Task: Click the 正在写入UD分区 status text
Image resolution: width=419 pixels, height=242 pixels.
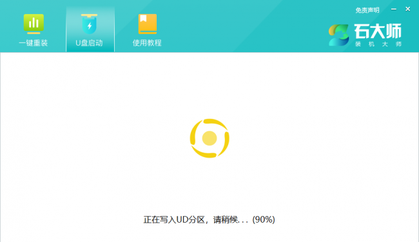Action: click(209, 219)
